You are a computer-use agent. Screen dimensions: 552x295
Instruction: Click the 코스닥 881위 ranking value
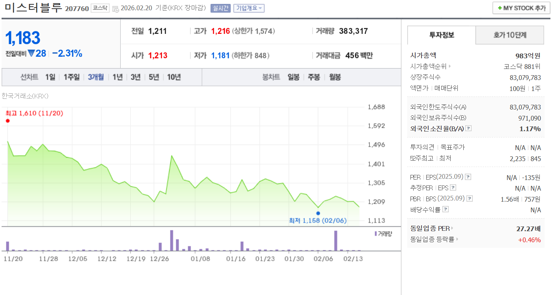click(522, 67)
